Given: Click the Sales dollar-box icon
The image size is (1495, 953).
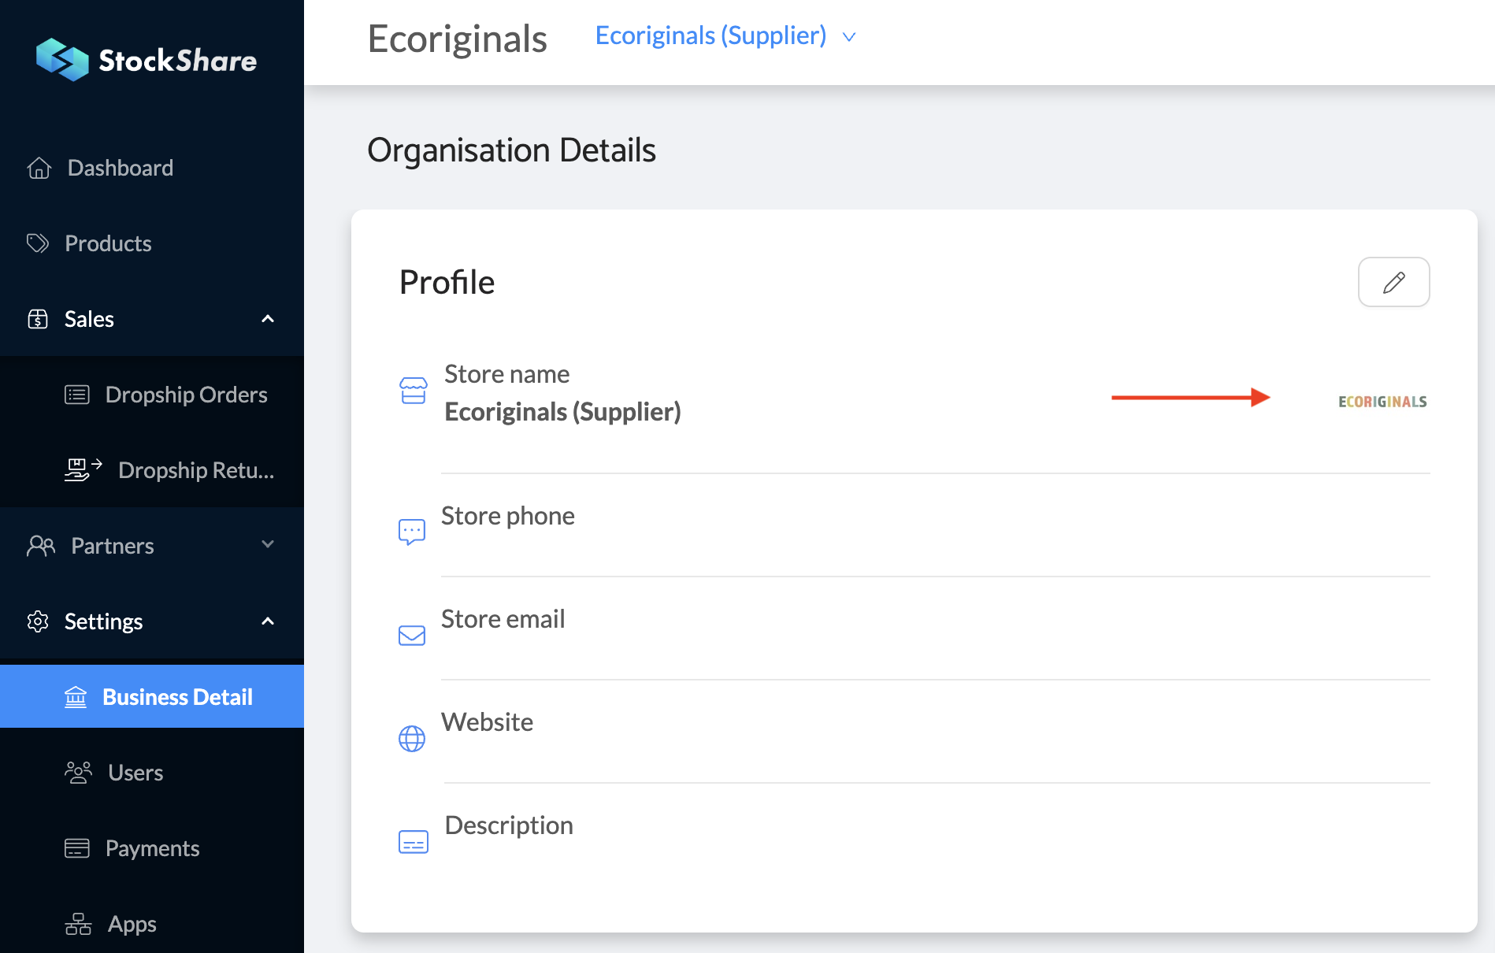Looking at the screenshot, I should (38, 319).
